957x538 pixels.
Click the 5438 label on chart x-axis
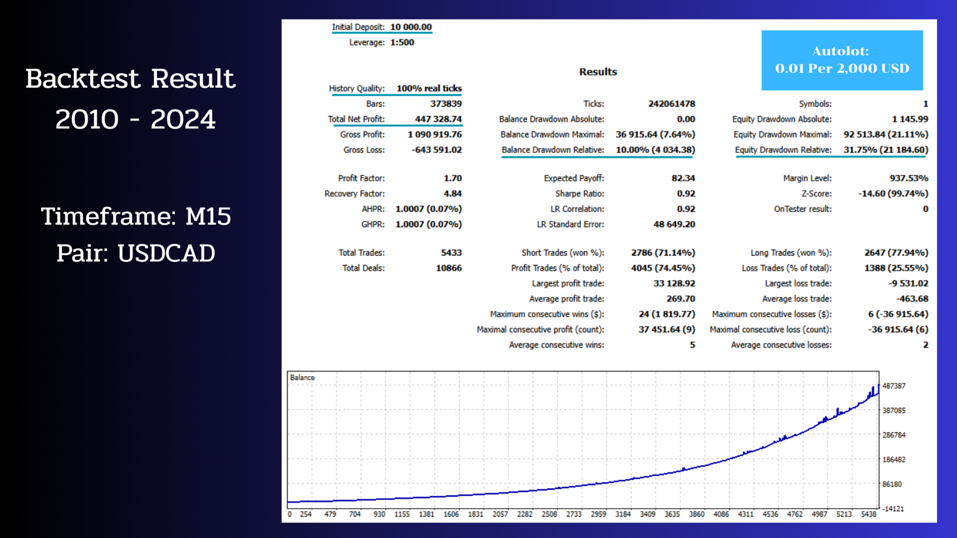pos(868,514)
